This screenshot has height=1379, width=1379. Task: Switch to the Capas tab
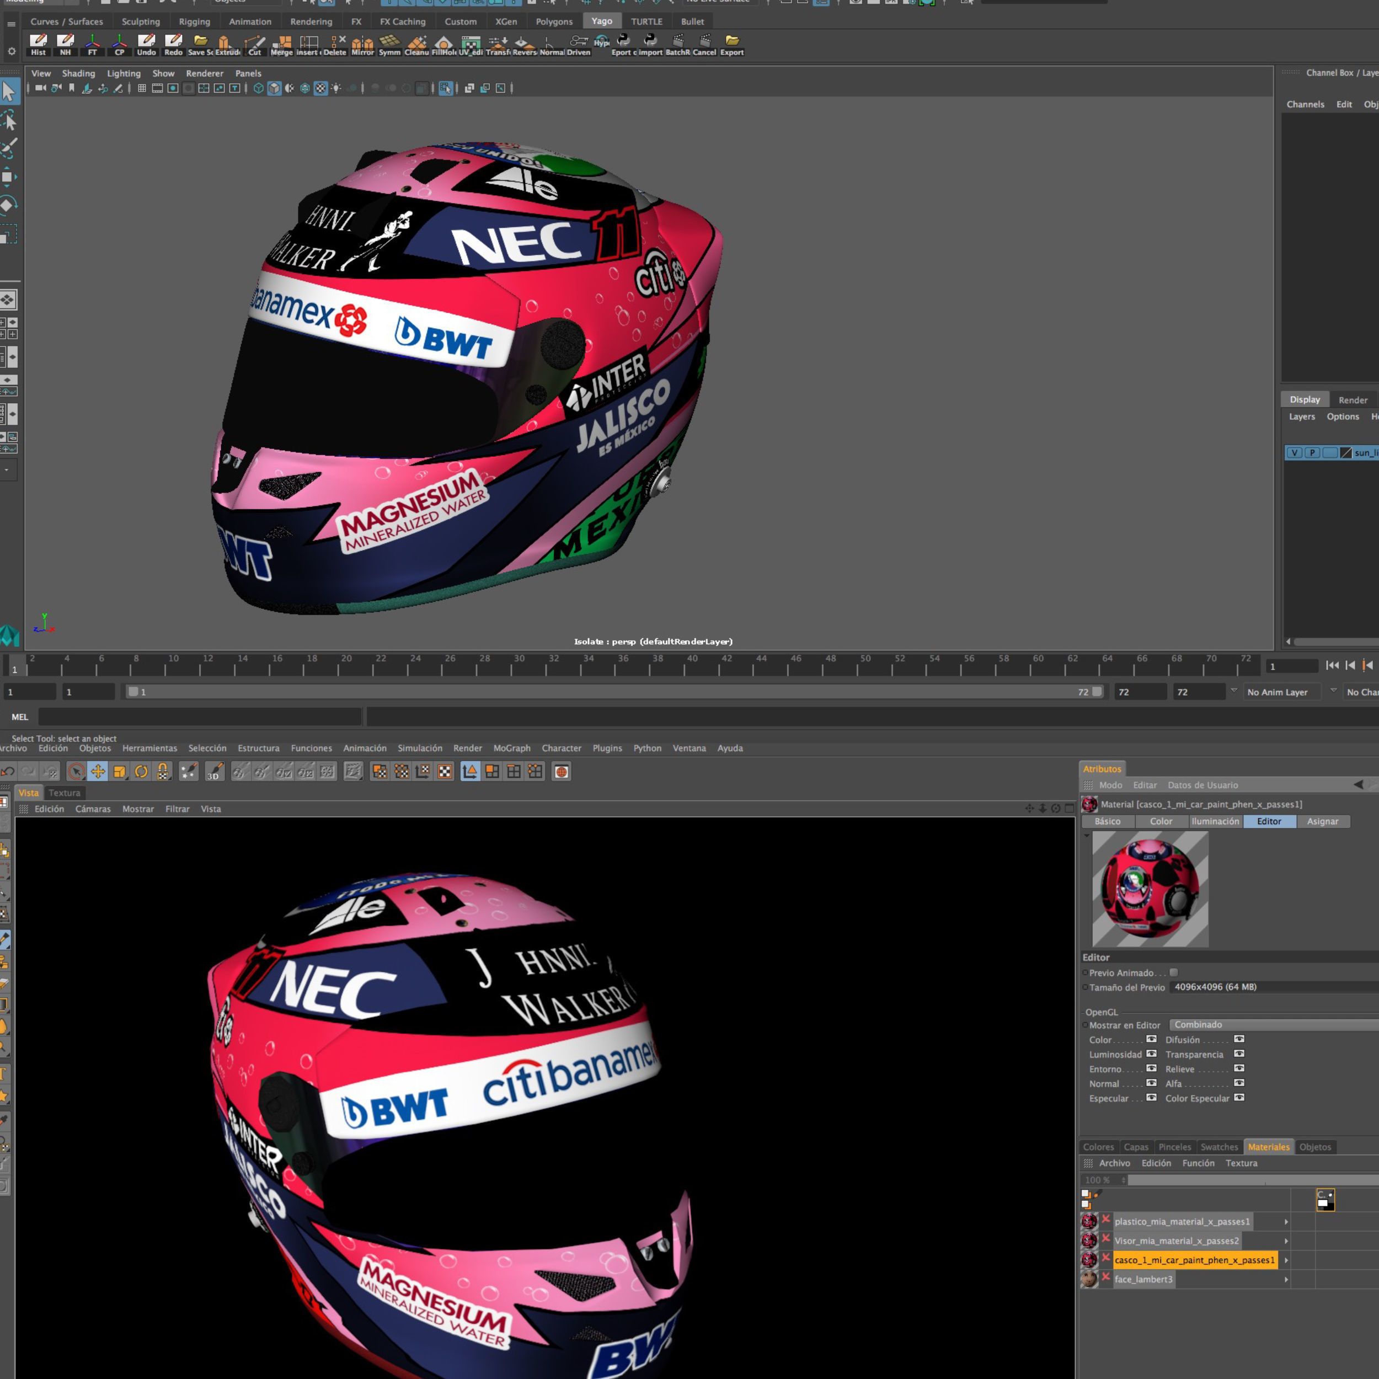[x=1136, y=1147]
